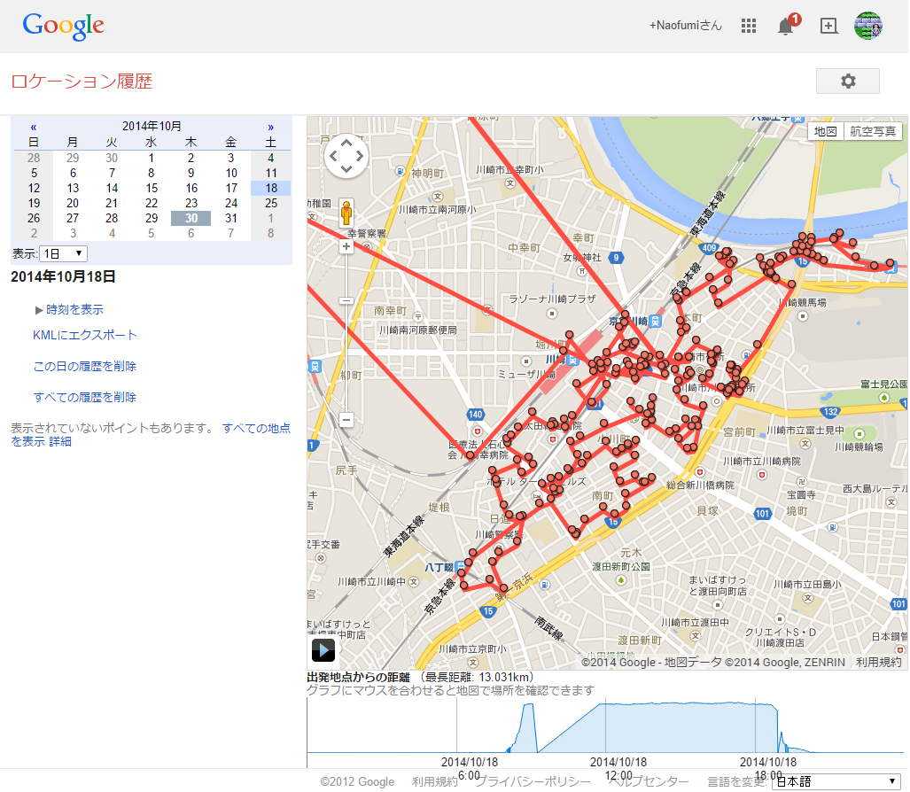Image resolution: width=910 pixels, height=792 pixels.
Task: Open the 日本語 language dropdown
Action: [836, 781]
